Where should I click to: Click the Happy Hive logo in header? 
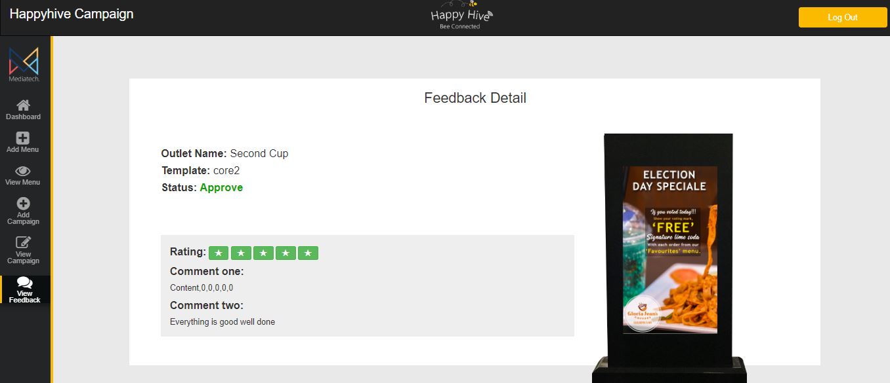(x=461, y=16)
